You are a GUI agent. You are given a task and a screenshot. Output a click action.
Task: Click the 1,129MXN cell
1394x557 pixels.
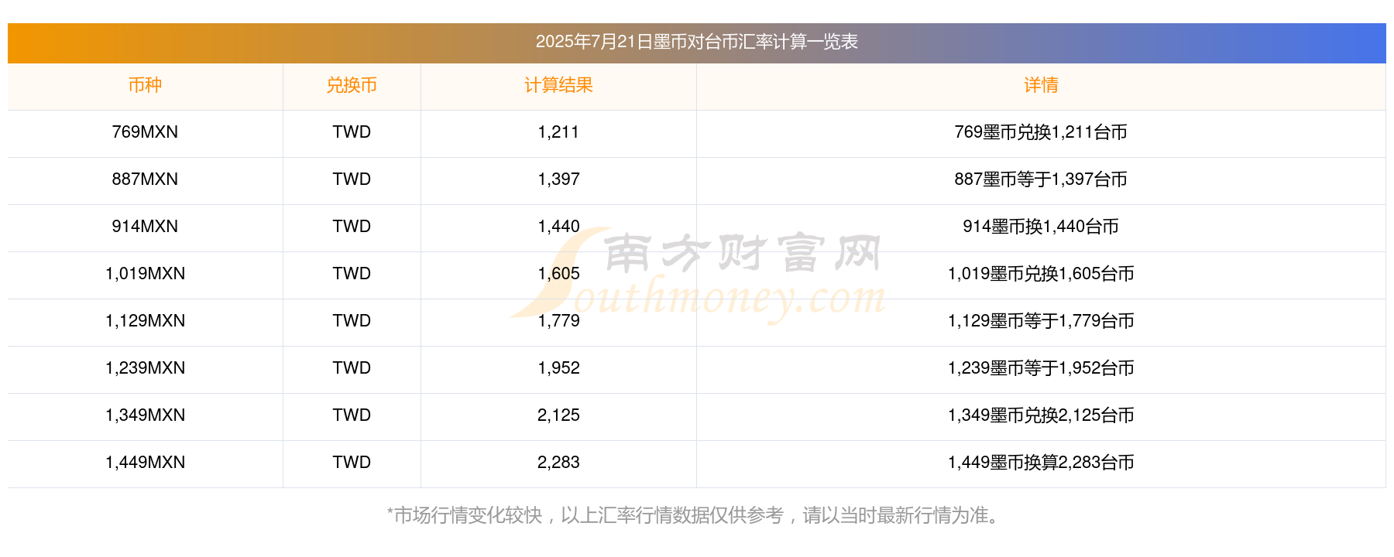click(x=145, y=321)
